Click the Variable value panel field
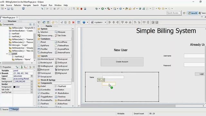The width and height of the screenshot is (206, 116). point(23,71)
